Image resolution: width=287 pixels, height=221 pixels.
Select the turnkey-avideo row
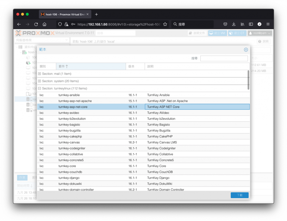pyautogui.click(x=143, y=113)
